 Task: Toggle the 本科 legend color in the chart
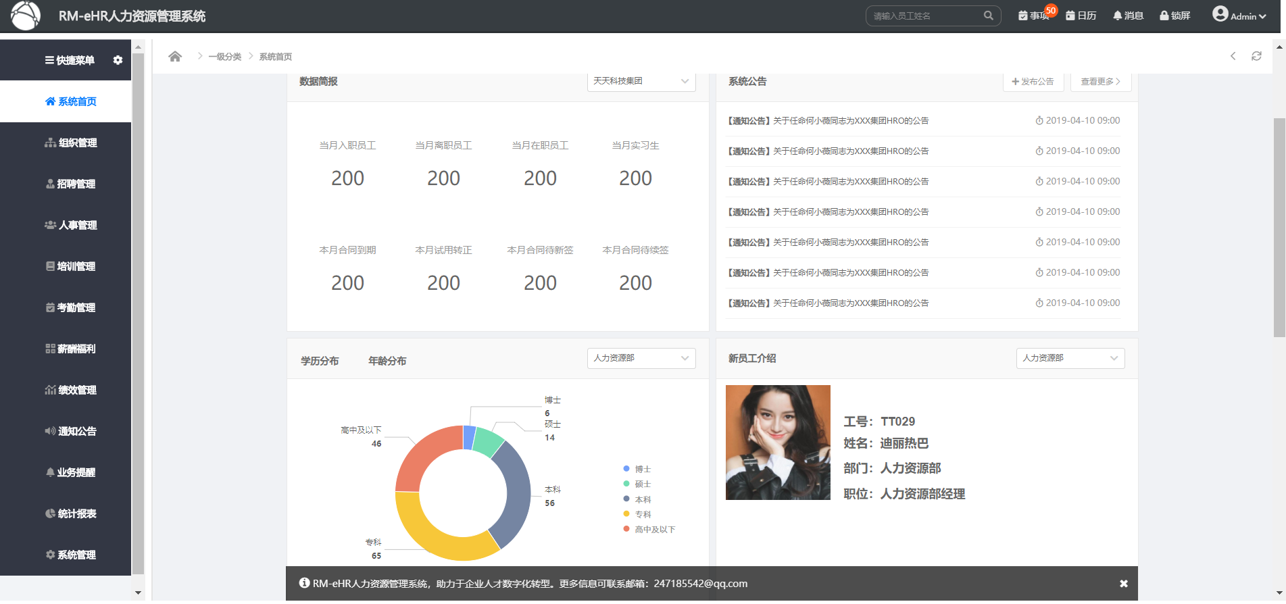[x=626, y=499]
